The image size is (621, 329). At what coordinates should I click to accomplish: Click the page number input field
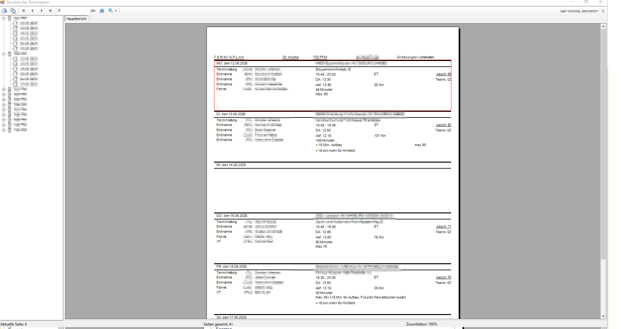tap(73, 11)
